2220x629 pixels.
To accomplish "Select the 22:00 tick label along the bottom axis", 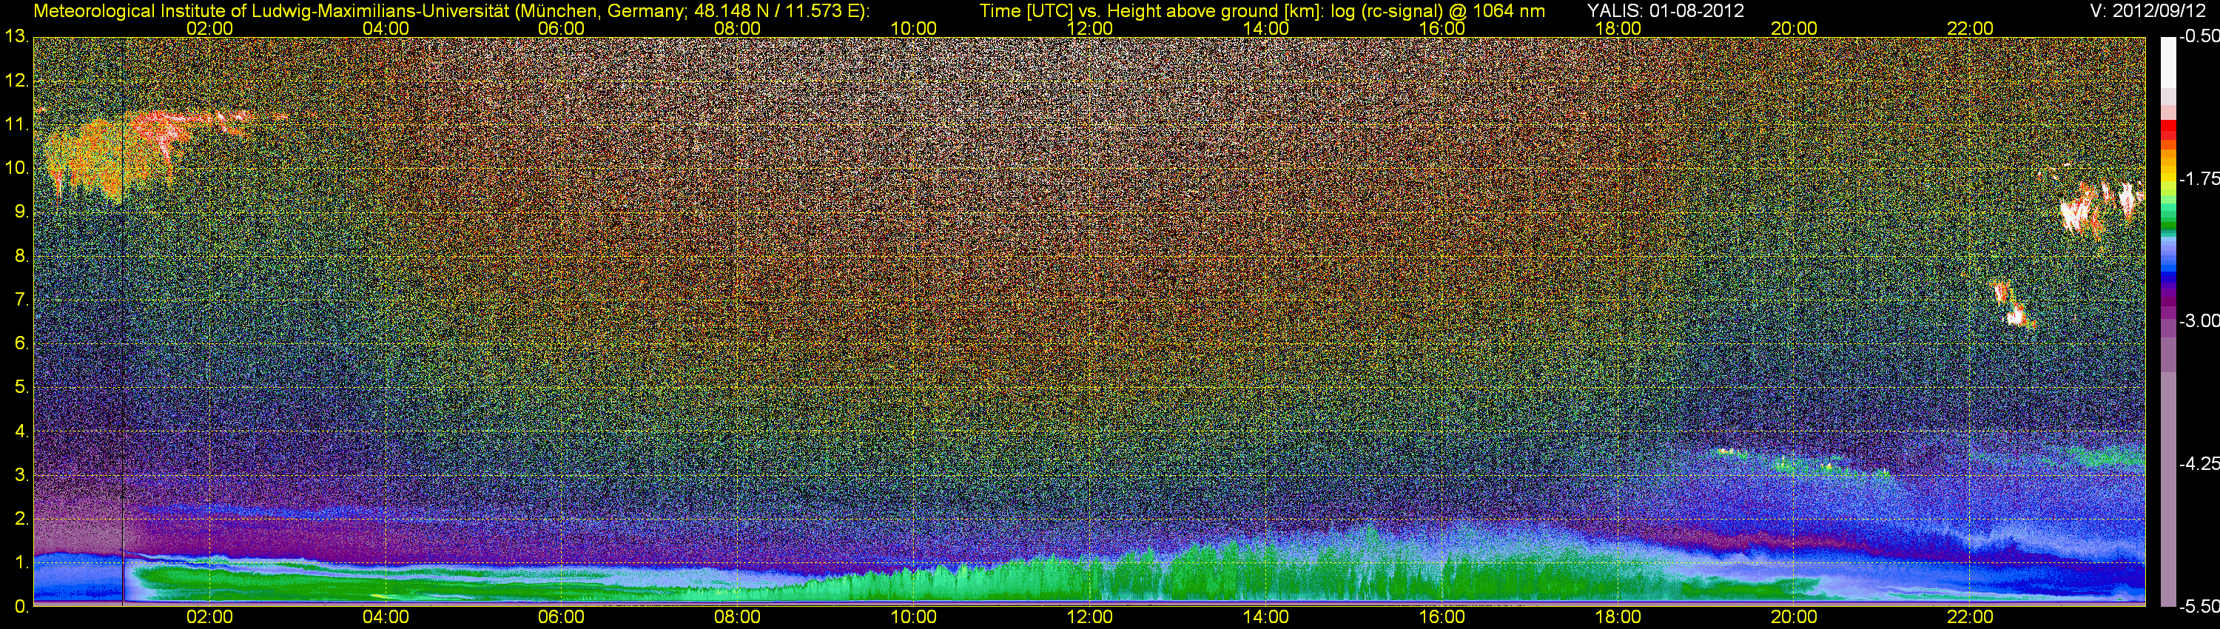I will pyautogui.click(x=1970, y=617).
